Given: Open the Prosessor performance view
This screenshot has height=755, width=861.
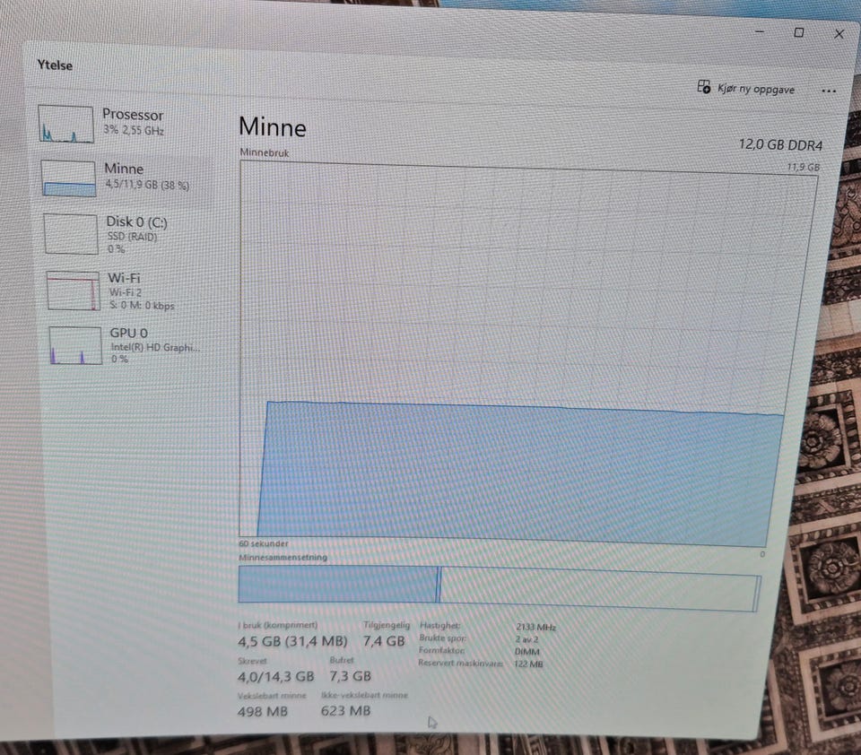Looking at the screenshot, I should coord(124,124).
